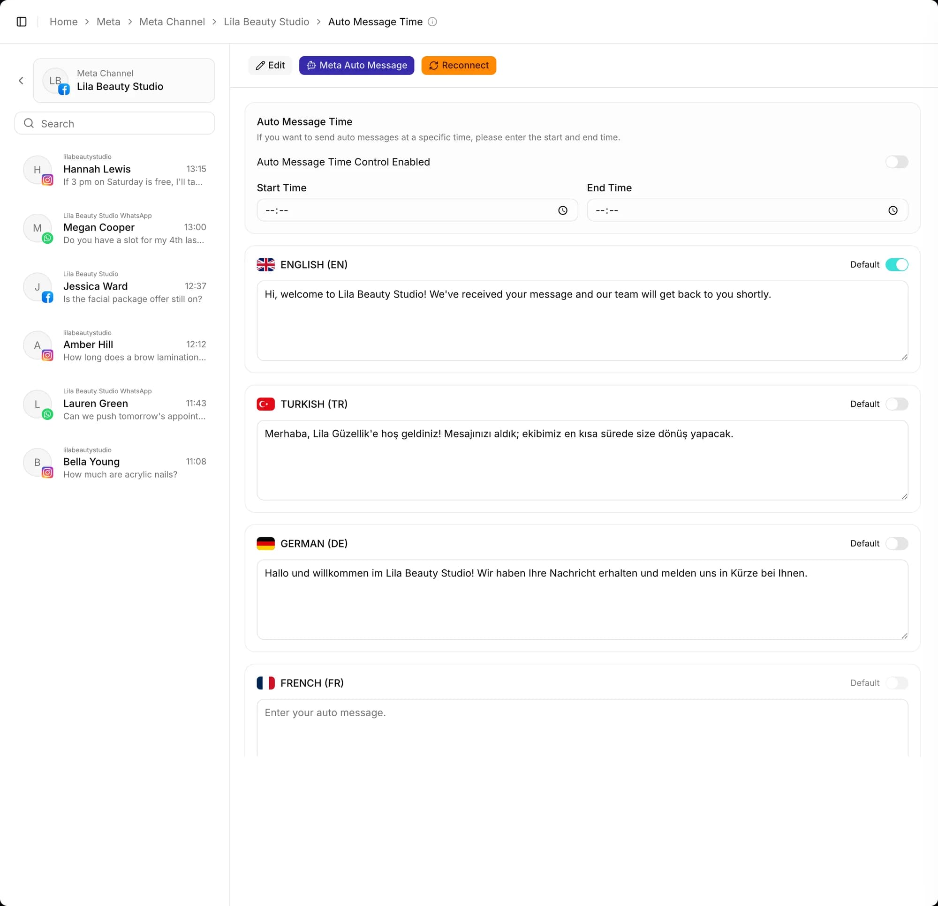Click the French flag icon
The width and height of the screenshot is (938, 906).
(265, 683)
